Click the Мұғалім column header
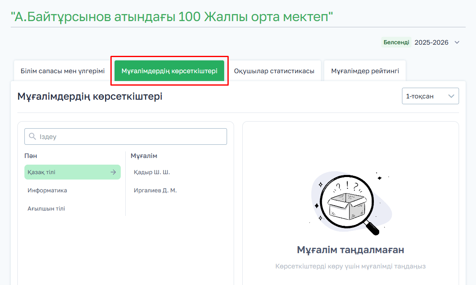This screenshot has height=285, width=476. pos(144,156)
